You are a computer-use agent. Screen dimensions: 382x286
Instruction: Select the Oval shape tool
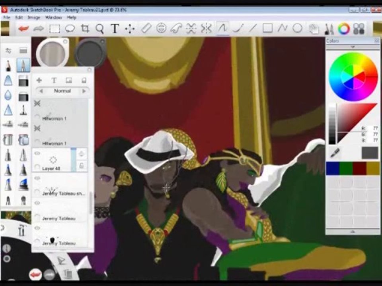(x=297, y=28)
